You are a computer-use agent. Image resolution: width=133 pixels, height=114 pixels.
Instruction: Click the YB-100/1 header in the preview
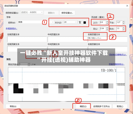[x=109, y=70]
